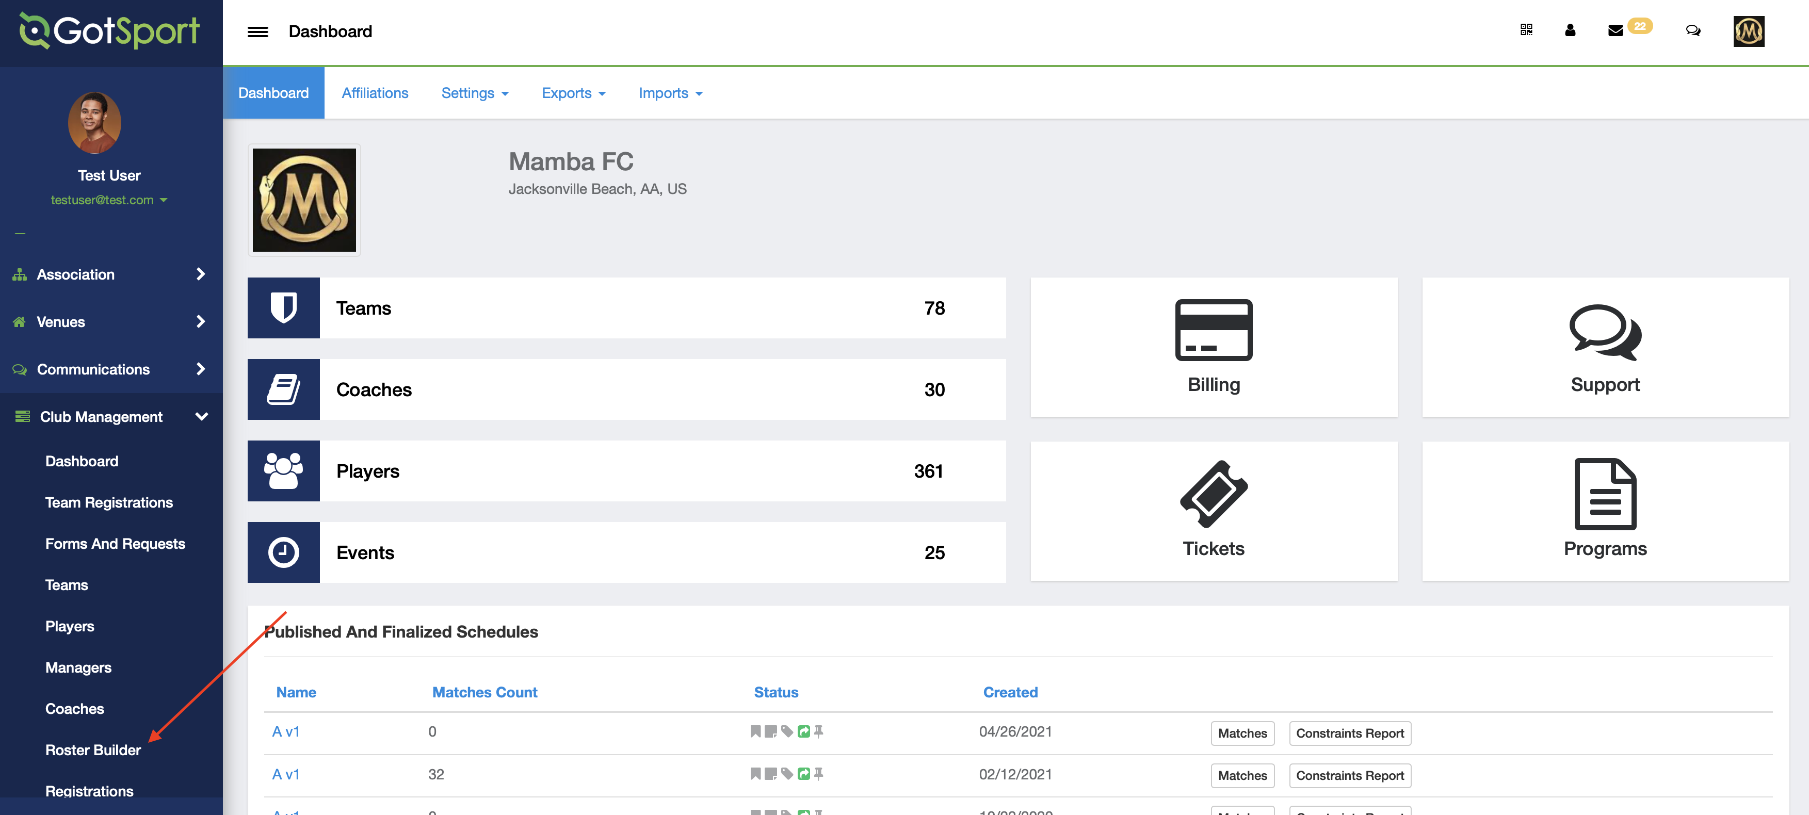The width and height of the screenshot is (1809, 815).
Task: Open Players in the sidebar submenu
Action: click(70, 627)
